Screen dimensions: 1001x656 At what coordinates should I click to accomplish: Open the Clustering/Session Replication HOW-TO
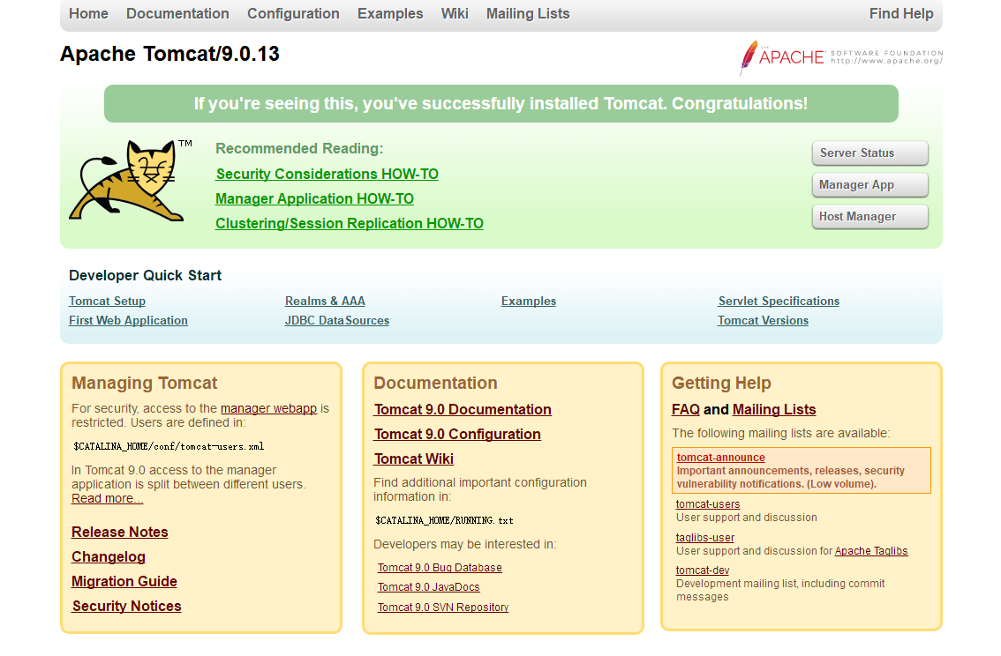[350, 223]
